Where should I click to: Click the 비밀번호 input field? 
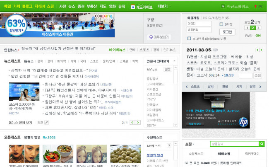click(x=199, y=30)
